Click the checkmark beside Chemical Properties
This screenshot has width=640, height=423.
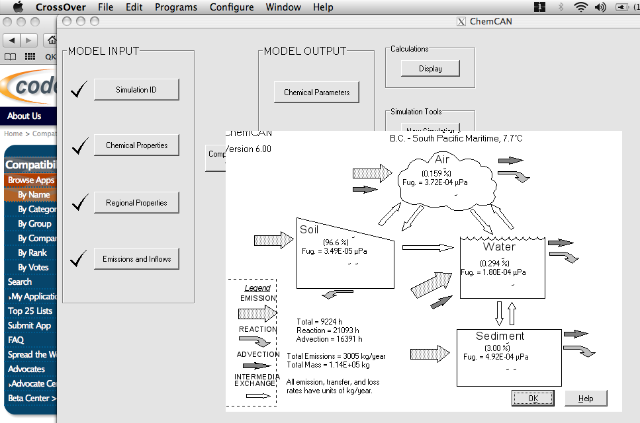[x=79, y=146]
